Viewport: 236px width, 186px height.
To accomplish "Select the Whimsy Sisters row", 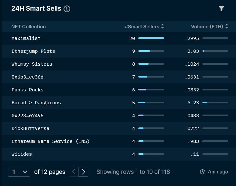I will point(119,64).
